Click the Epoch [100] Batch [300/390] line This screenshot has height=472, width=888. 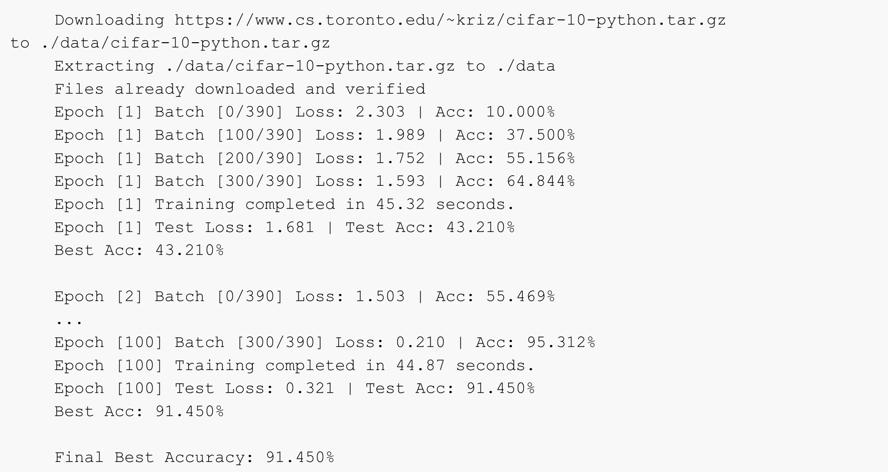(325, 342)
